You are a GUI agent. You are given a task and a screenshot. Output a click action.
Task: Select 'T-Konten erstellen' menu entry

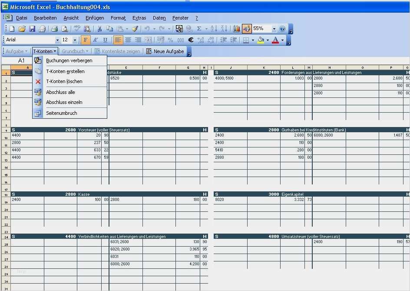tap(65, 71)
